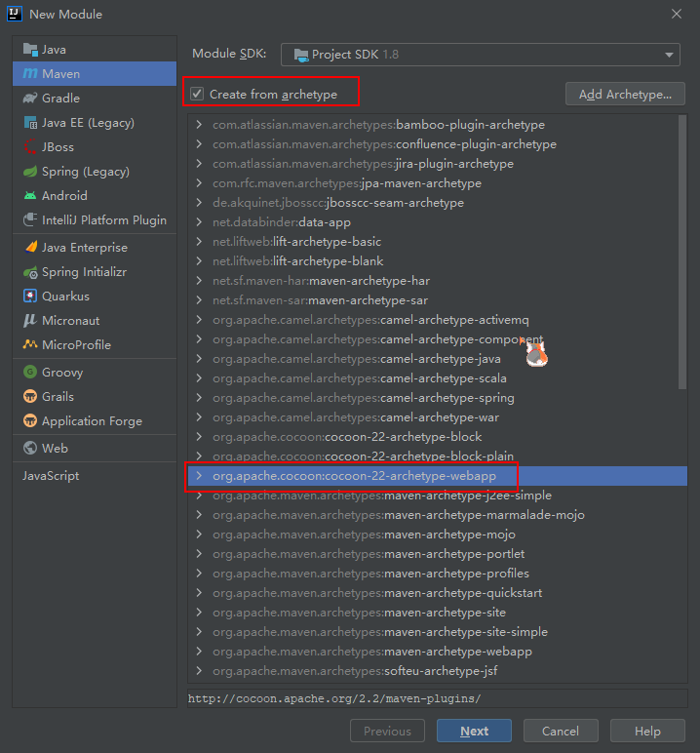The height and width of the screenshot is (753, 700).
Task: Expand the maven-archetype-webapp node
Action: [199, 652]
